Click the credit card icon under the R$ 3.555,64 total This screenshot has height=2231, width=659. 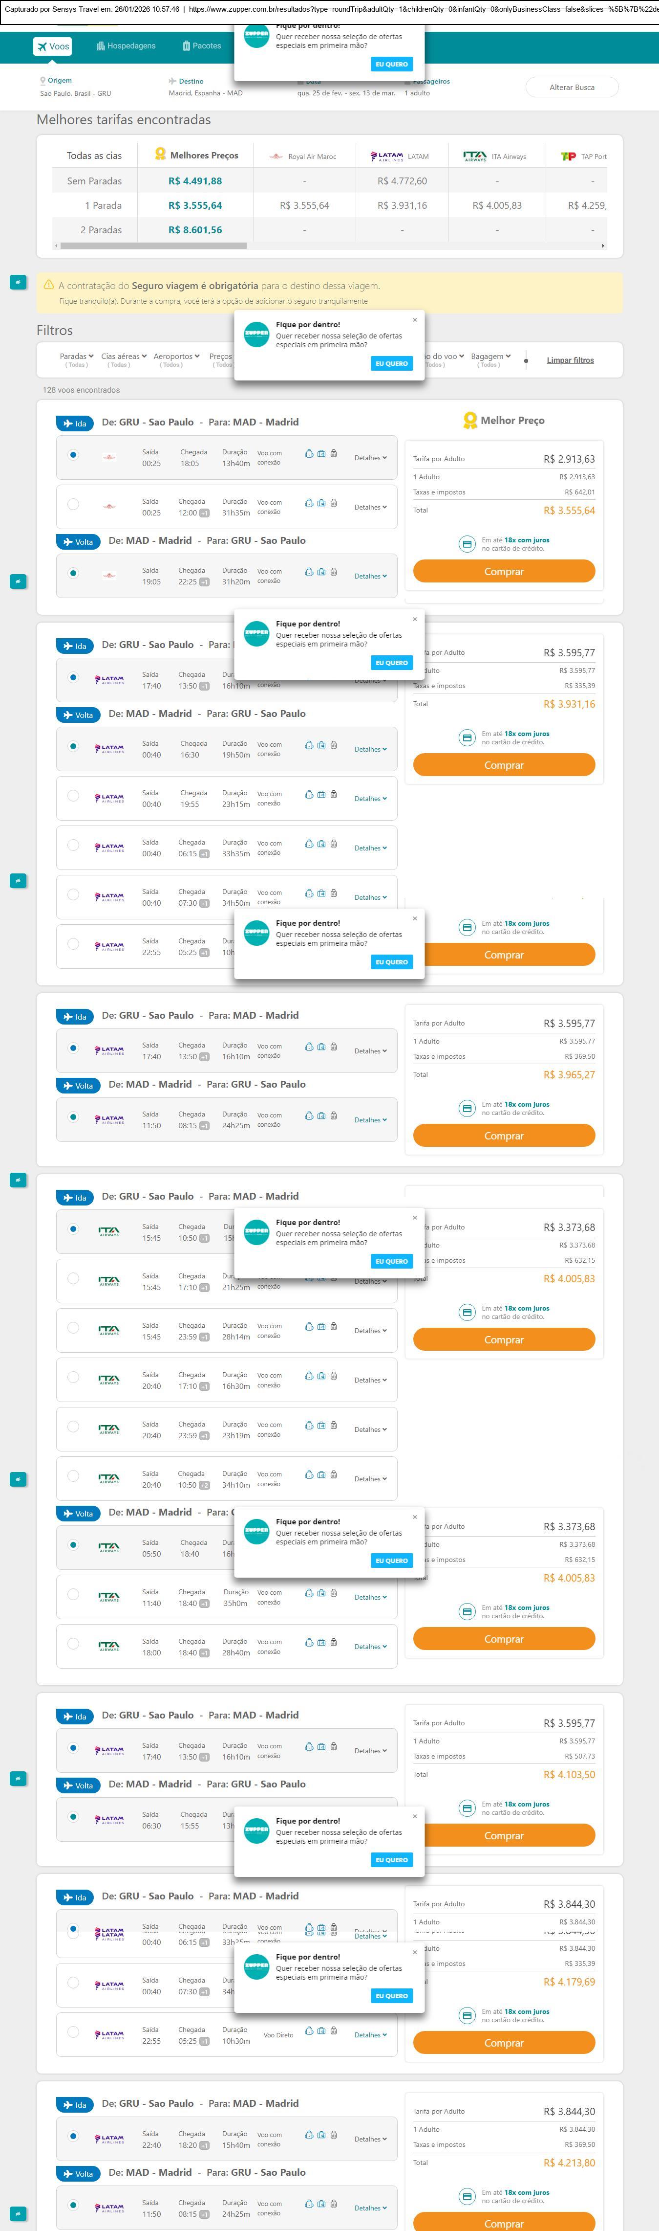click(466, 544)
